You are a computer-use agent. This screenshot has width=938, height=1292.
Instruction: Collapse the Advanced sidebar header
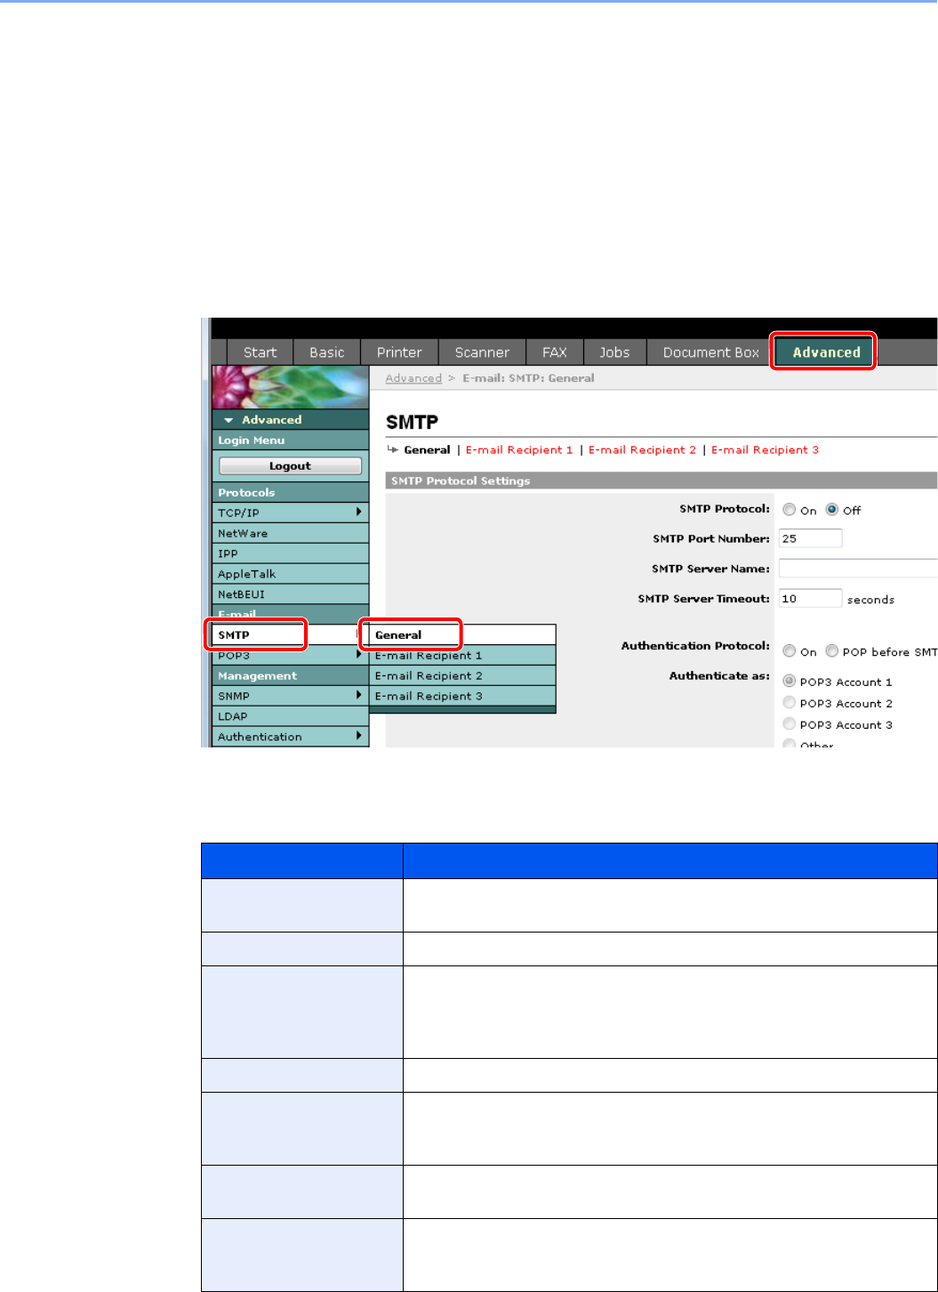tap(290, 420)
